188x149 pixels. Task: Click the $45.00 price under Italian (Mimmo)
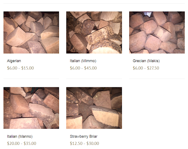tap(90, 68)
